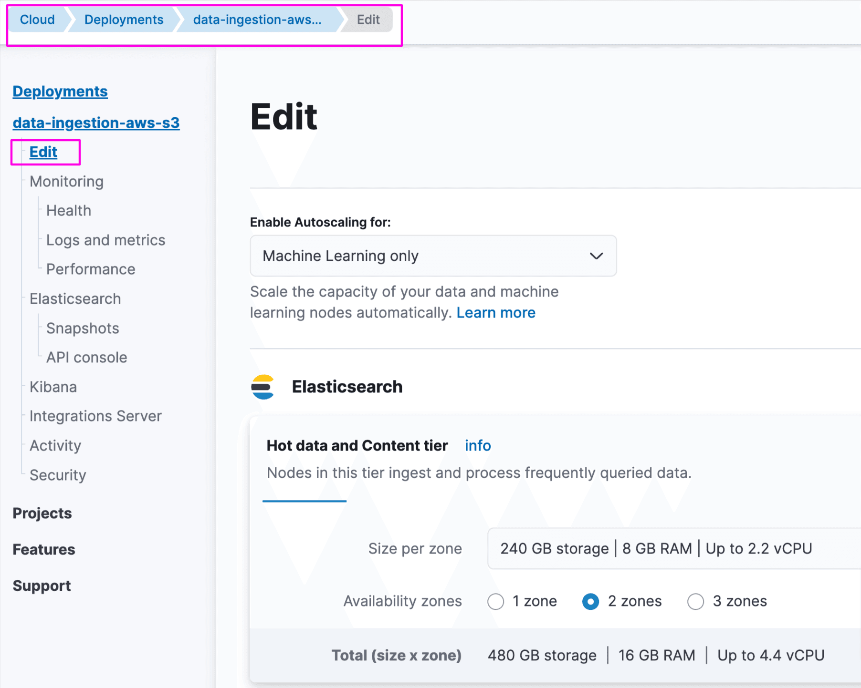Click the info link next to Hot data tier
Viewport: 861px width, 688px height.
point(477,445)
